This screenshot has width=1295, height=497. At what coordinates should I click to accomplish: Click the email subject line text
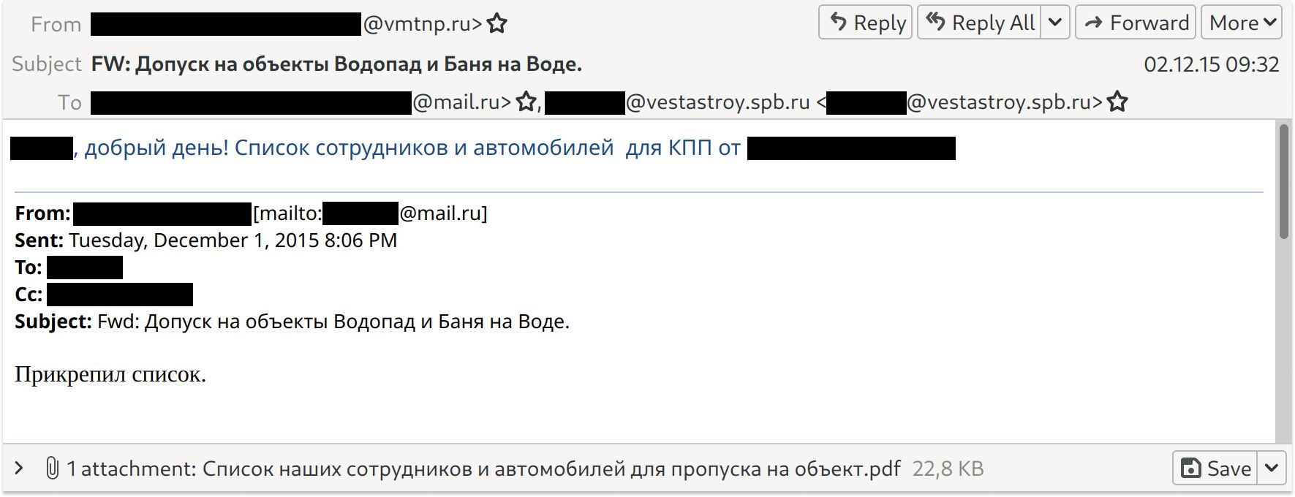tap(336, 64)
